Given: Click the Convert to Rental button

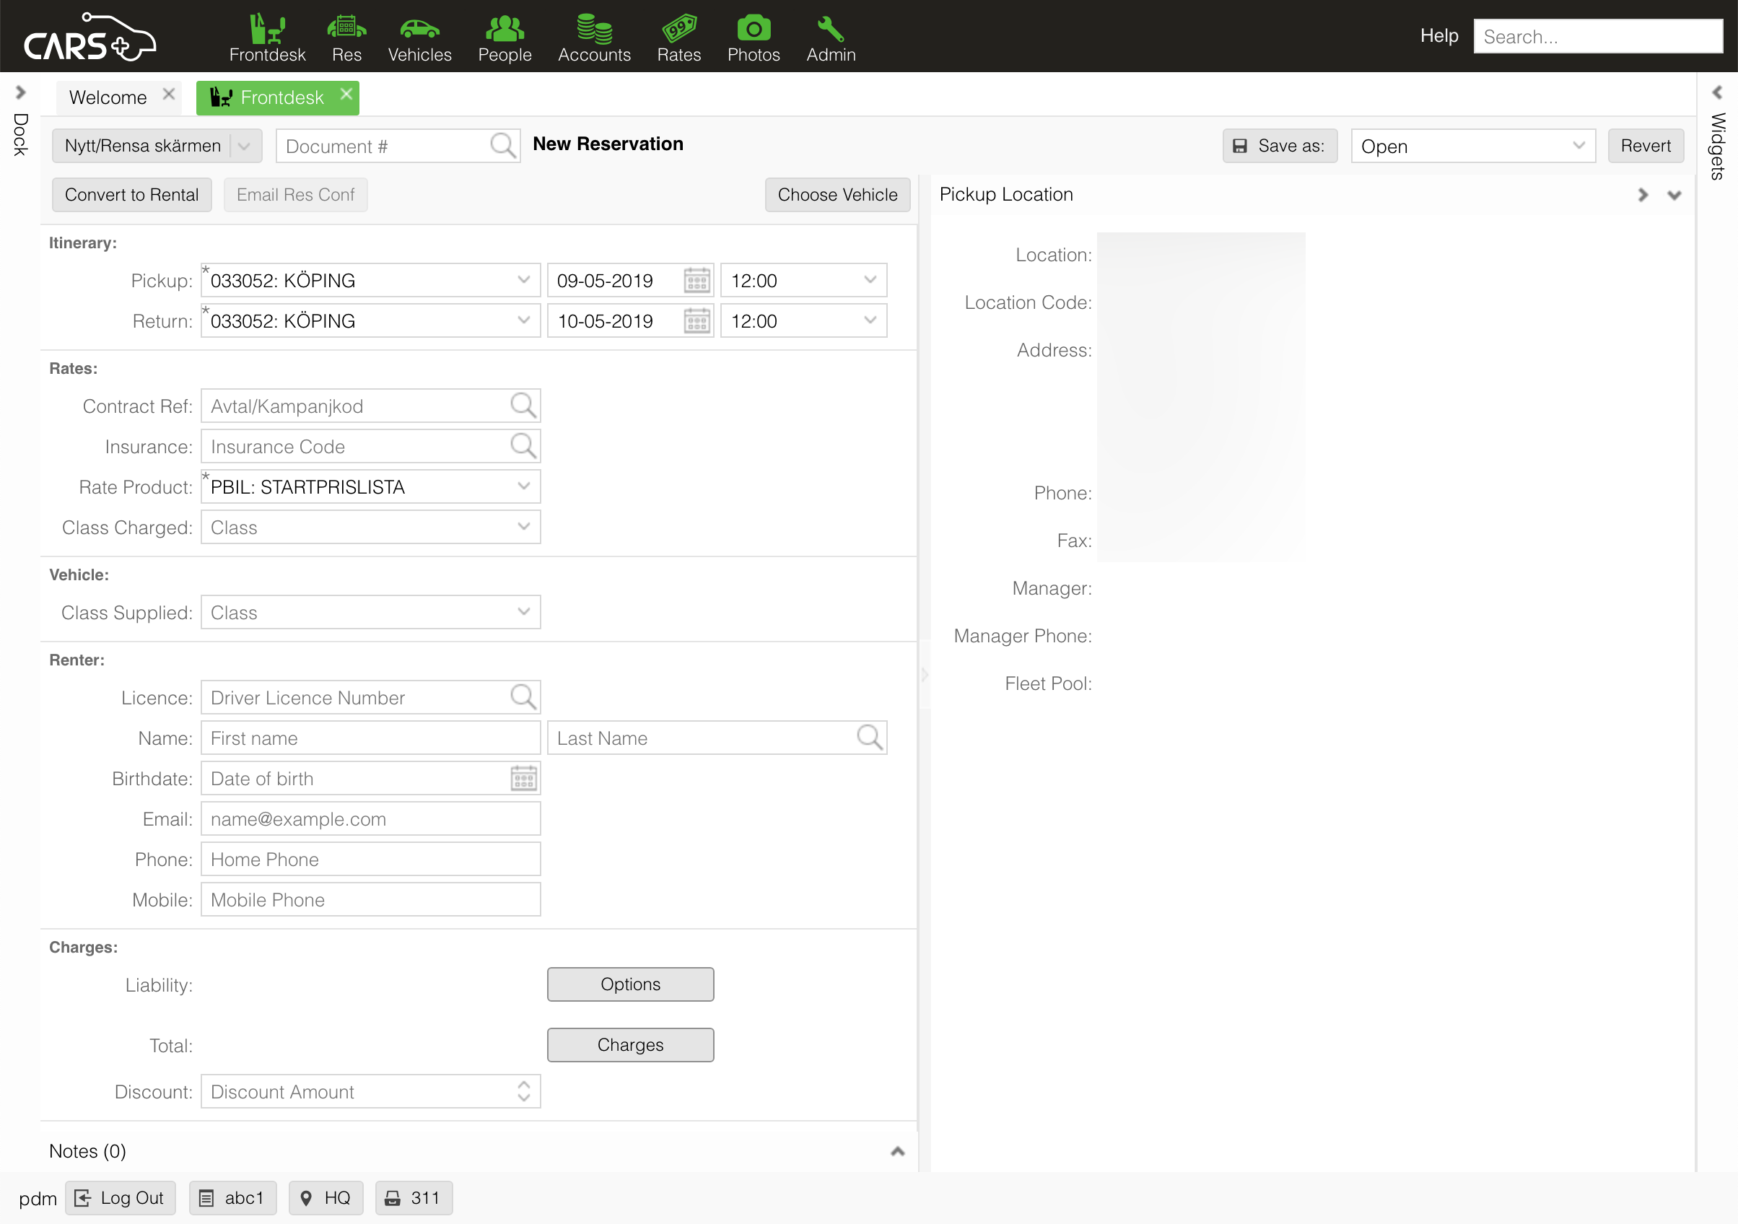Looking at the screenshot, I should [131, 195].
